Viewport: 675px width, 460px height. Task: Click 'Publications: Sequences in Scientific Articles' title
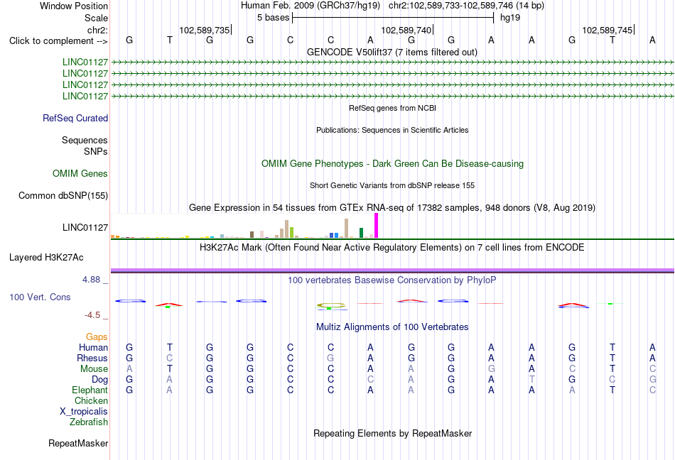pos(392,130)
